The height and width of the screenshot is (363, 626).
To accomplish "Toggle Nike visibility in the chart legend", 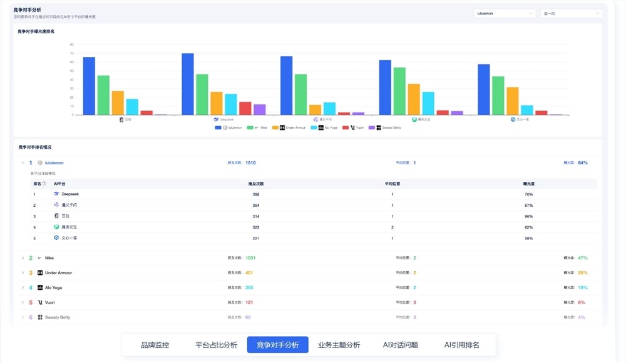I will point(257,127).
